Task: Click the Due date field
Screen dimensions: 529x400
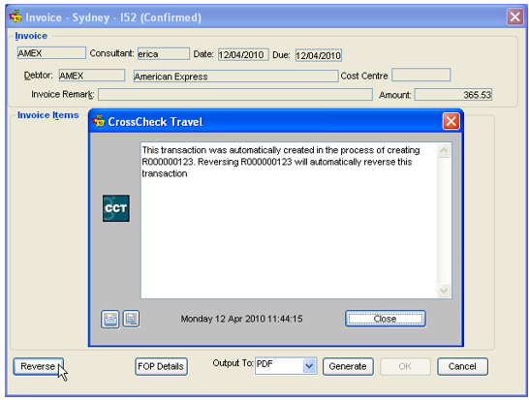Action: pos(319,55)
